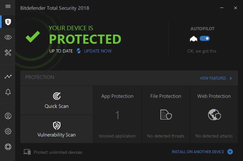This screenshot has width=243, height=161.
Task: Close the Bitdefender window
Action: point(235,8)
